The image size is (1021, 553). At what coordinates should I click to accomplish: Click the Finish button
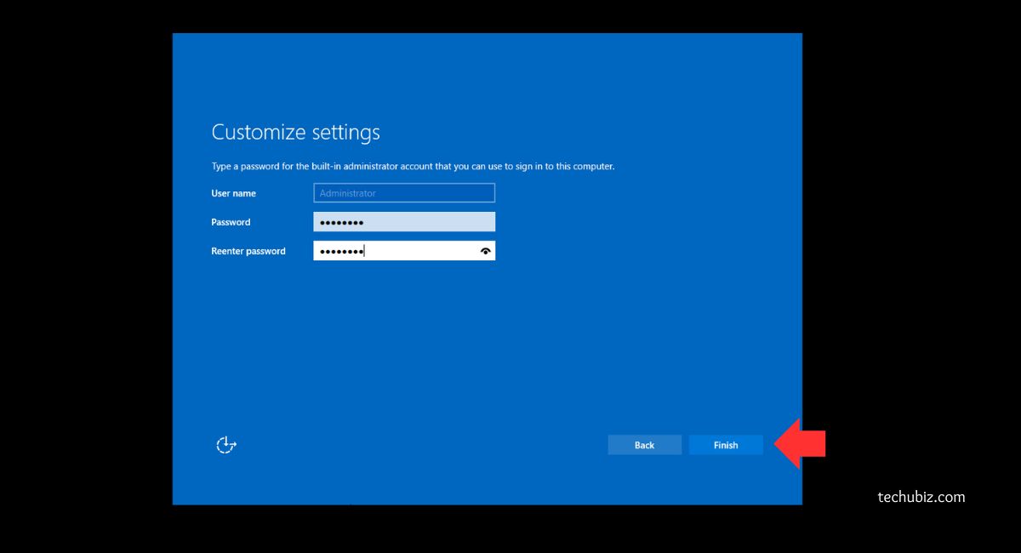point(725,445)
